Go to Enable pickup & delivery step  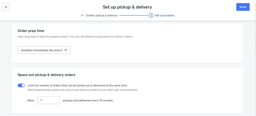(102, 16)
